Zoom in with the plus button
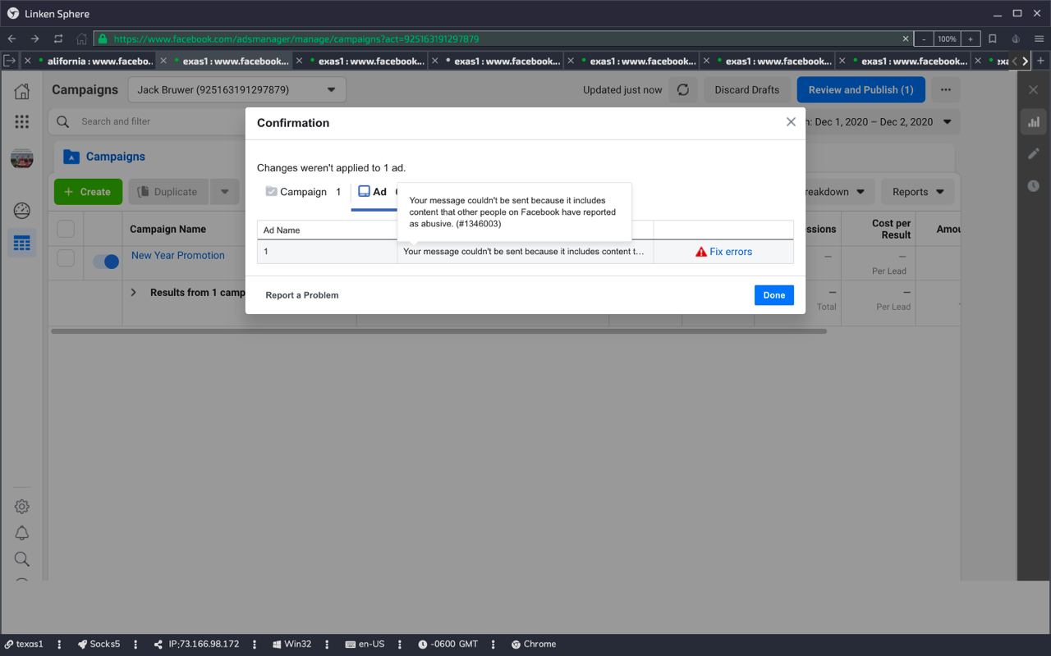 coord(971,39)
